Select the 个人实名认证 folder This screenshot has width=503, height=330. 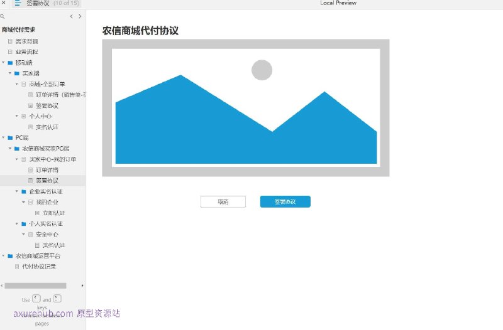click(46, 224)
